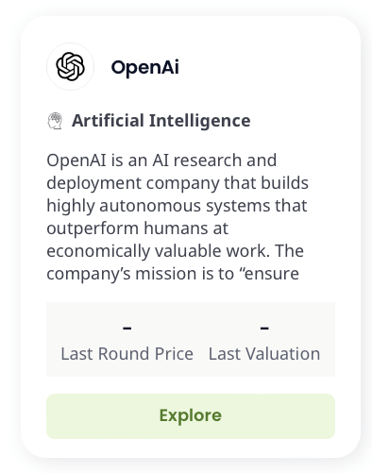372x473 pixels.
Task: Select the Artificial Intelligence category label
Action: click(161, 121)
